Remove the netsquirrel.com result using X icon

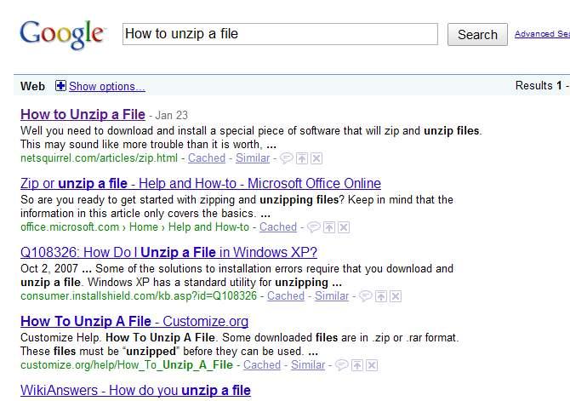coord(316,158)
